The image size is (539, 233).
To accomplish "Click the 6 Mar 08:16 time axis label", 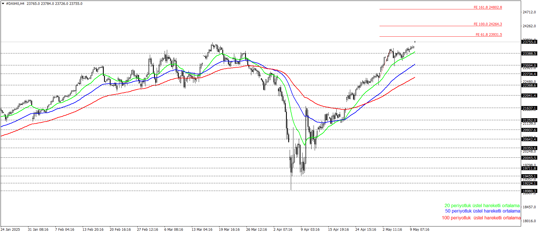I will [x=174, y=230].
